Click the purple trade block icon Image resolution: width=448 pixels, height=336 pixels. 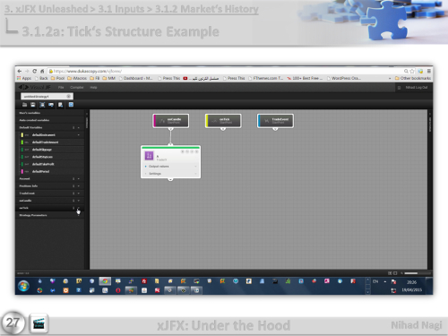(x=149, y=156)
